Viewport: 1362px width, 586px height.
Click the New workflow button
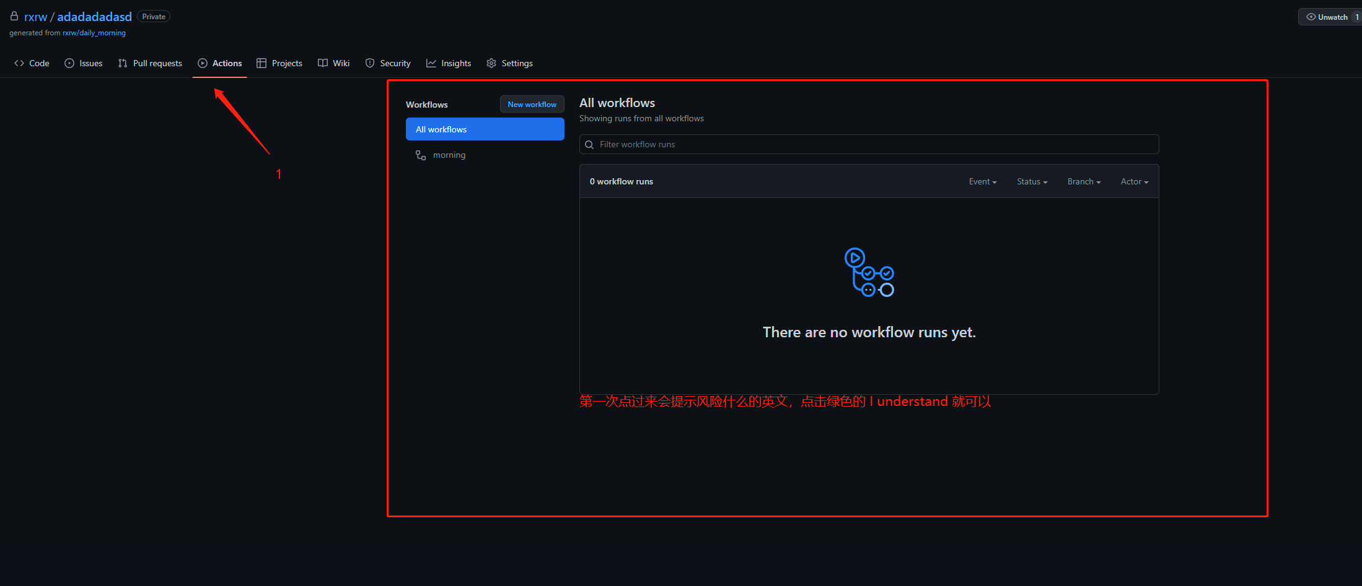[x=532, y=104]
